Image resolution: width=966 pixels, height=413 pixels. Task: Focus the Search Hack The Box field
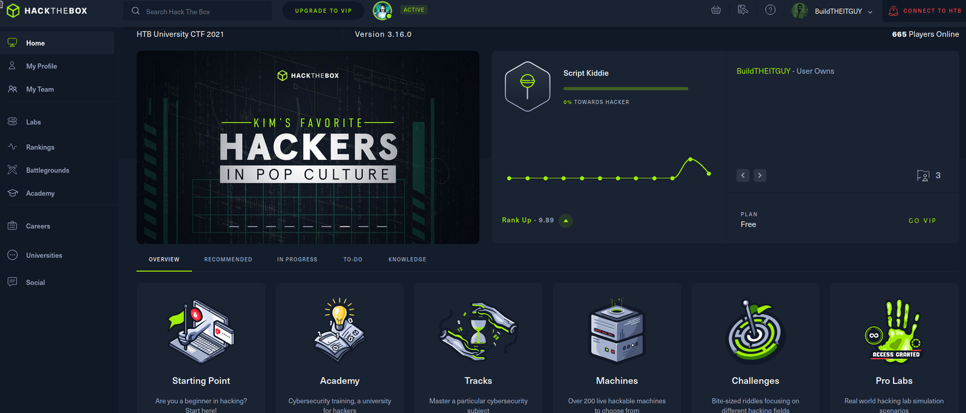pos(198,11)
